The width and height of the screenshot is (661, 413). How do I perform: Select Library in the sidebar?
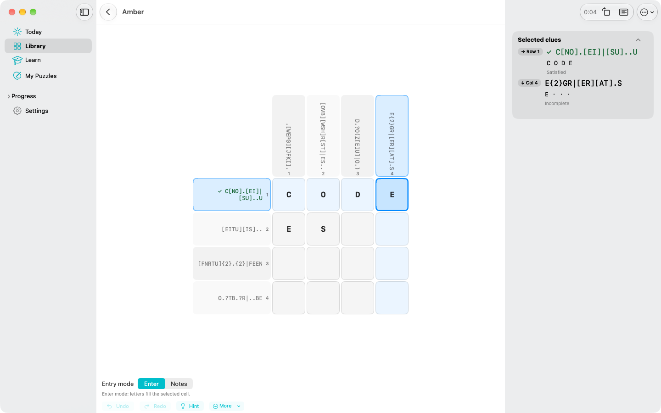(48, 46)
